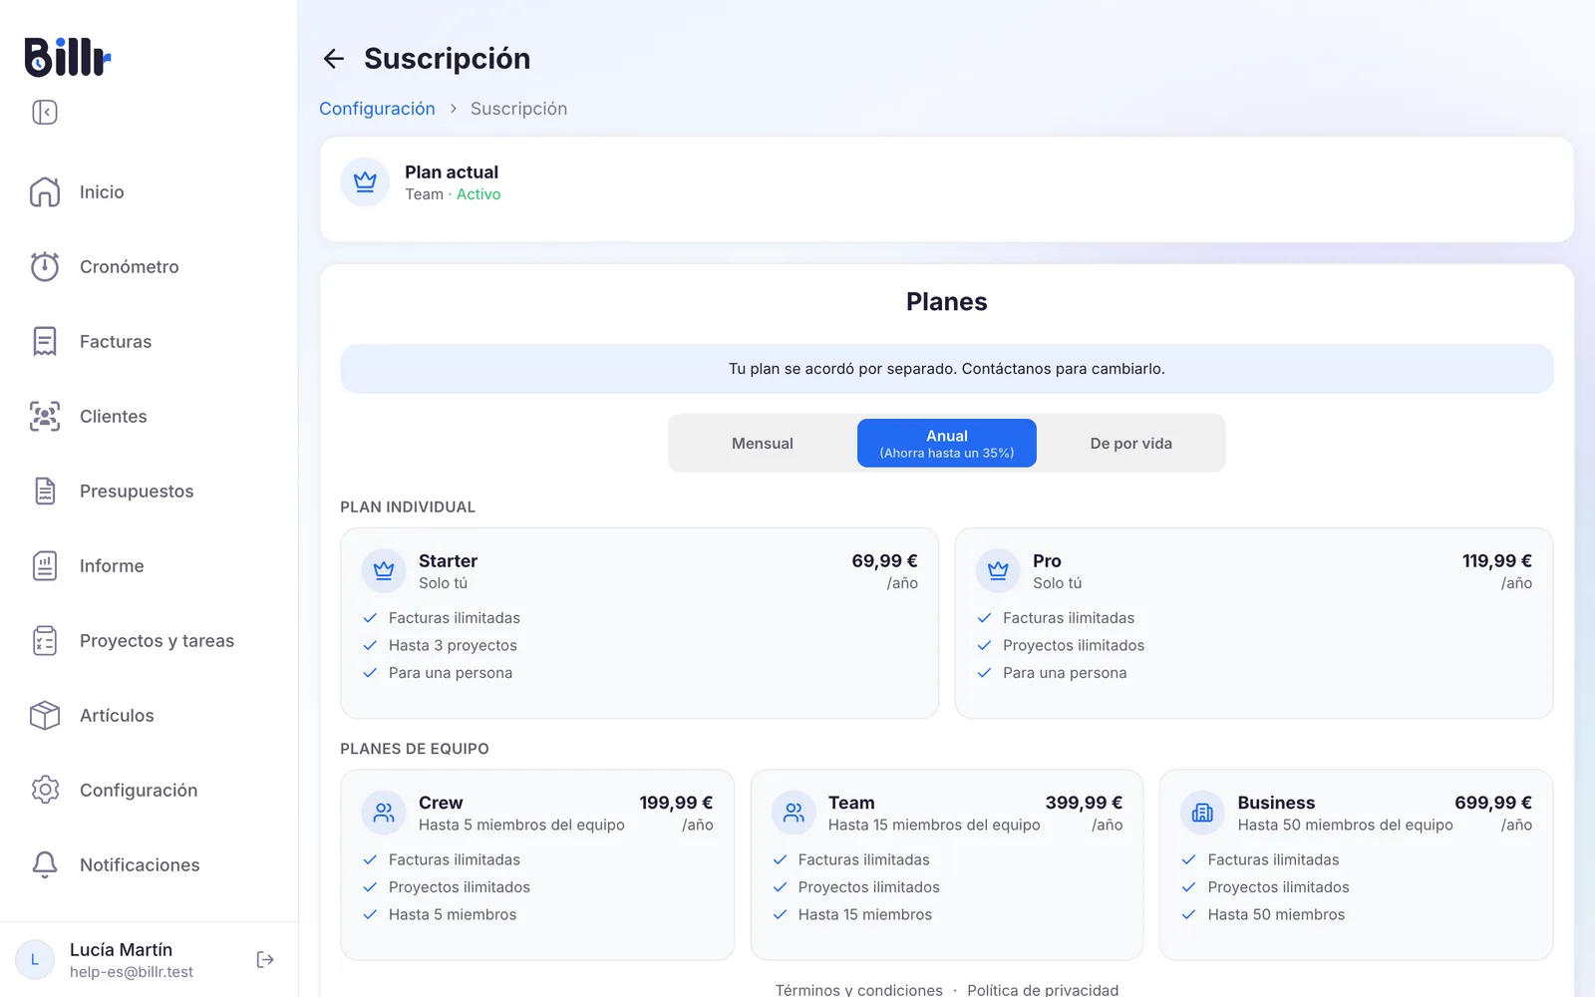The height and width of the screenshot is (997, 1595).
Task: Click the Team plan title
Action: pos(851,803)
